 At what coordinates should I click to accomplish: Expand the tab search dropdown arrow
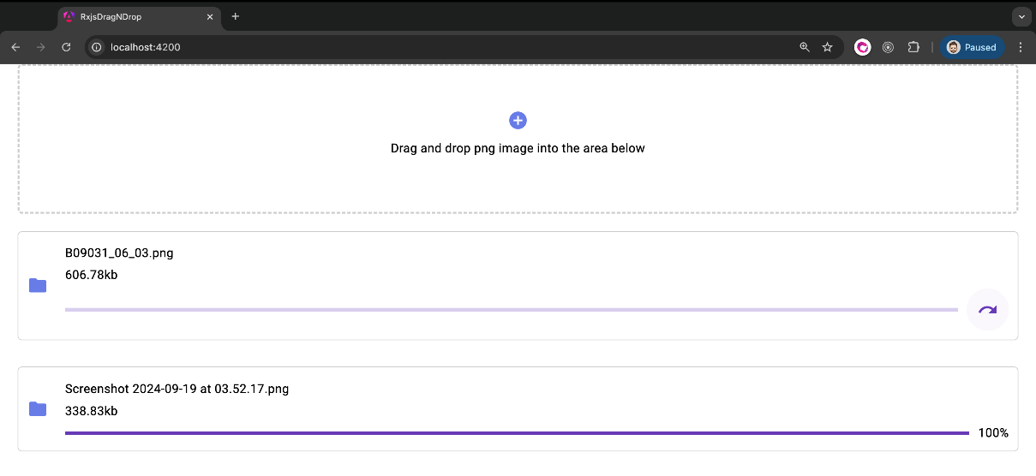tap(1020, 16)
